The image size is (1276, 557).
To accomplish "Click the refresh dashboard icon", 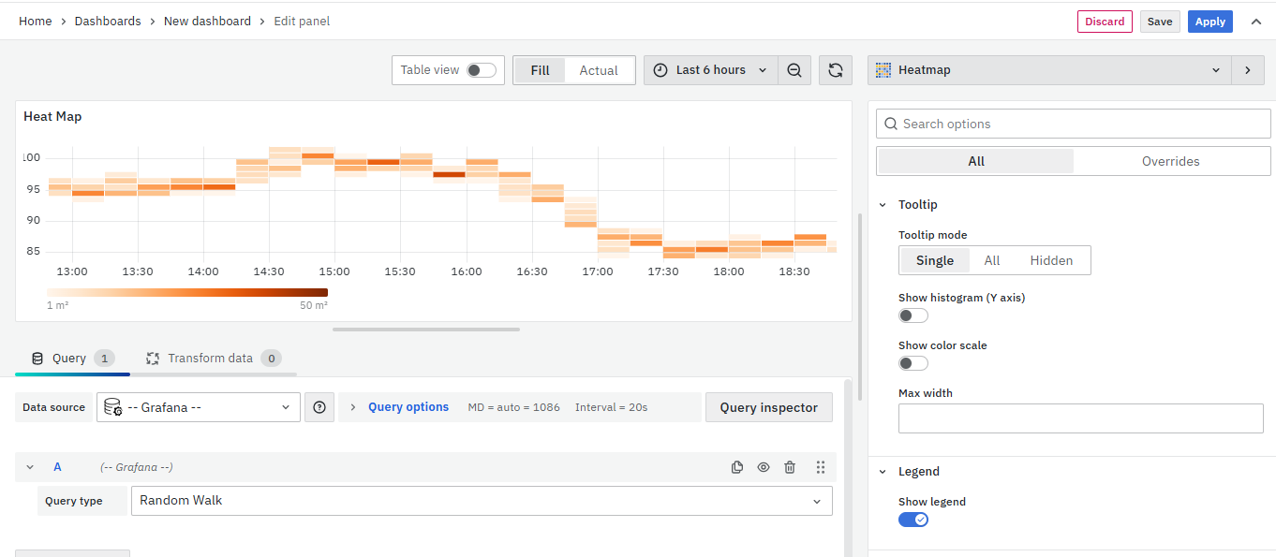I will 835,70.
